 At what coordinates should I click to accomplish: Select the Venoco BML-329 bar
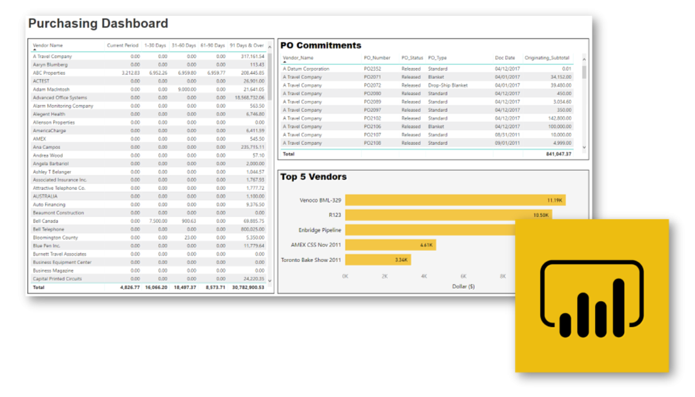coord(455,200)
